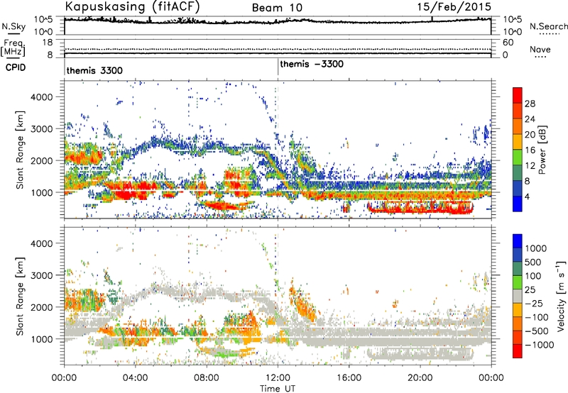Click the red bottom segment of Velocity colorbar
This screenshot has width=568, height=393.
coord(518,351)
